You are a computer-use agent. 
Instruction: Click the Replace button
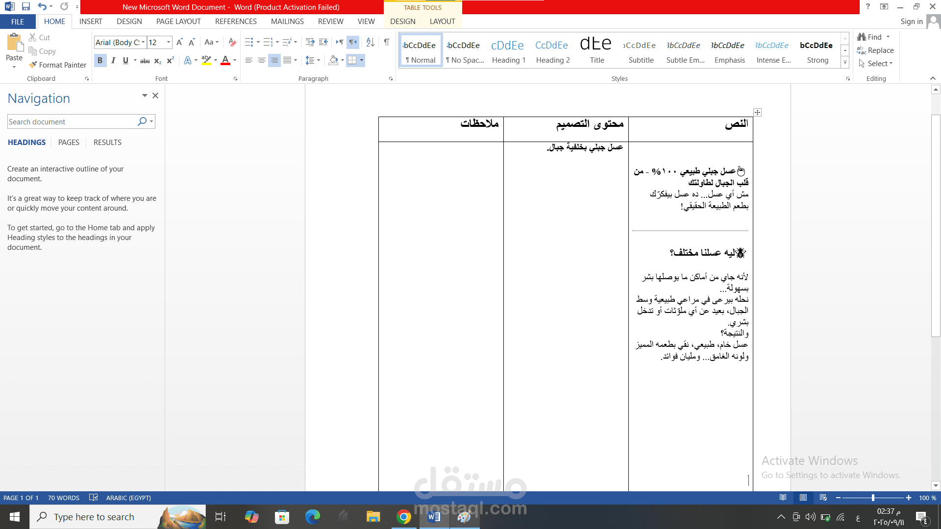tap(875, 50)
